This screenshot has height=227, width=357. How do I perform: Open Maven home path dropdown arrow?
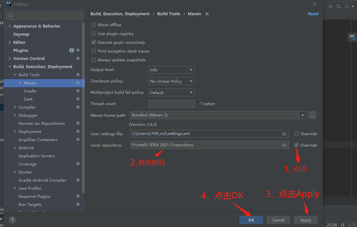(x=303, y=115)
